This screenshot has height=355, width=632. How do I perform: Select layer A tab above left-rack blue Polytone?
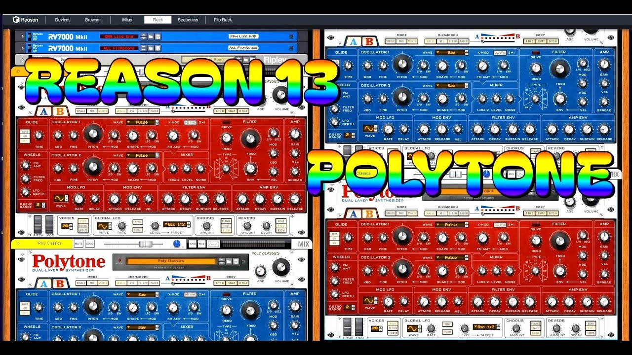pos(44,284)
